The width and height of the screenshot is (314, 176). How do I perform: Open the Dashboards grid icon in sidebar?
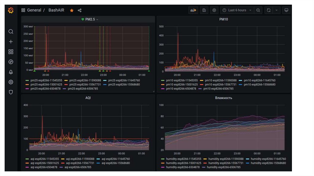pos(11,52)
